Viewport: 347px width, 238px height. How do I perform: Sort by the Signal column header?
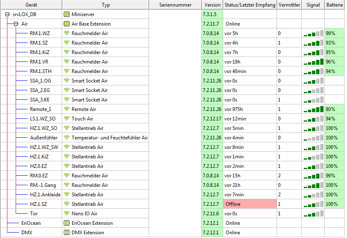[x=313, y=5]
